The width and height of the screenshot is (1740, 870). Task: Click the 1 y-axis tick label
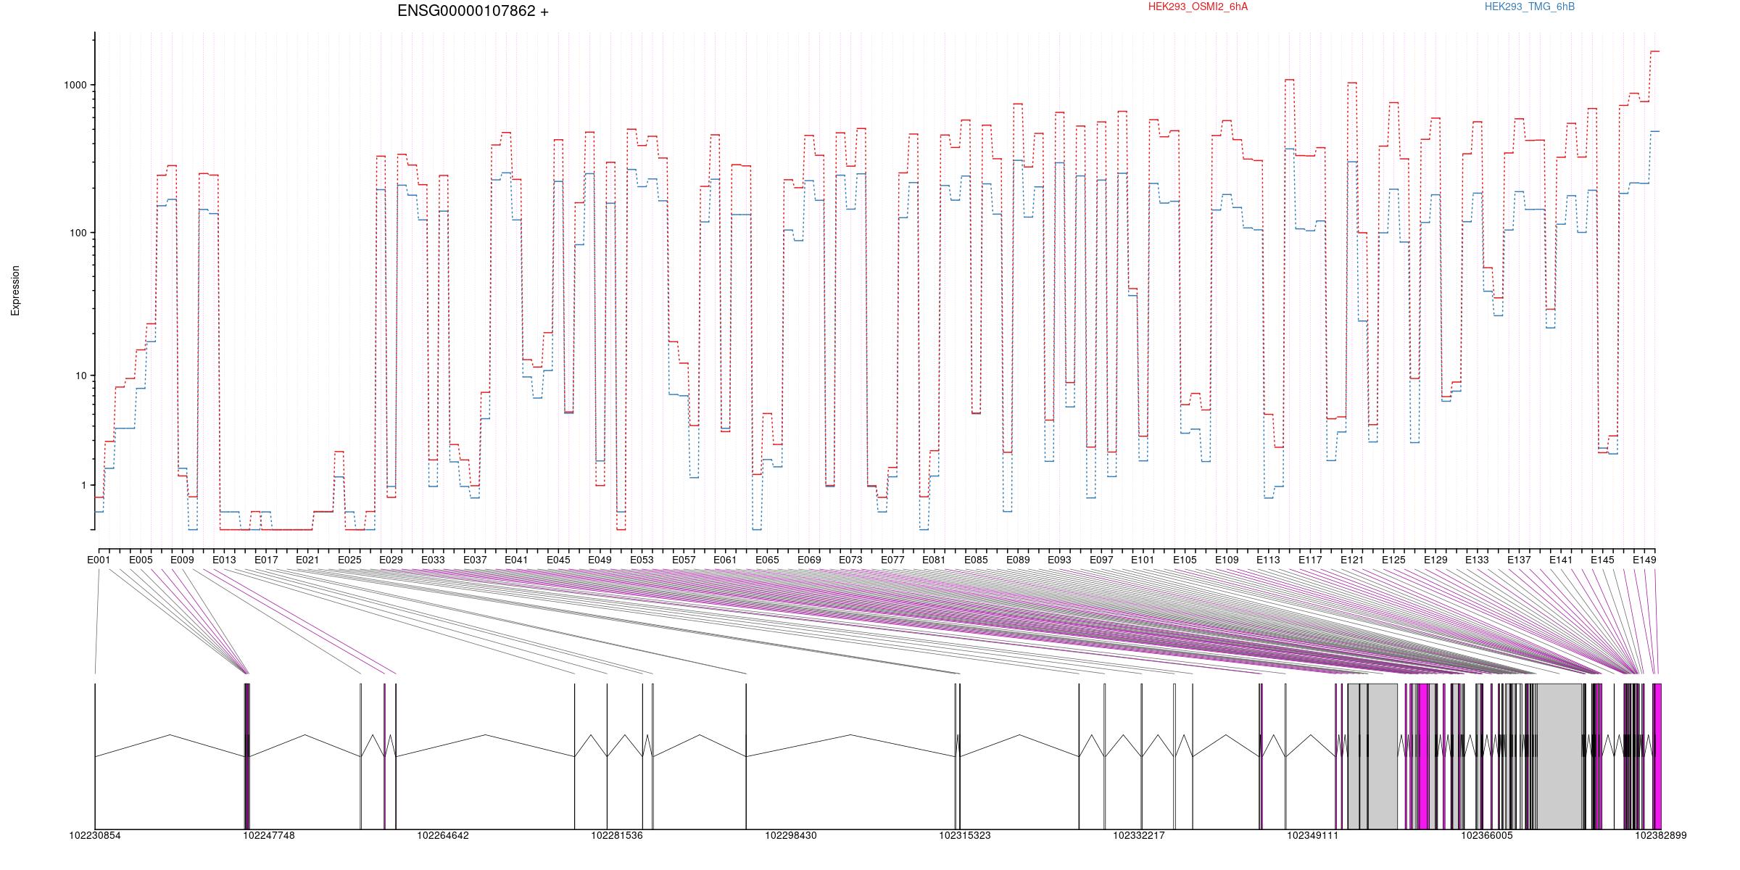click(84, 485)
